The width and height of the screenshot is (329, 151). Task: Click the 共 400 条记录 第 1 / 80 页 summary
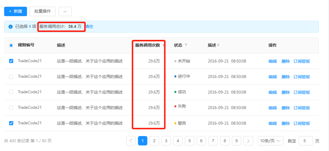28,141
